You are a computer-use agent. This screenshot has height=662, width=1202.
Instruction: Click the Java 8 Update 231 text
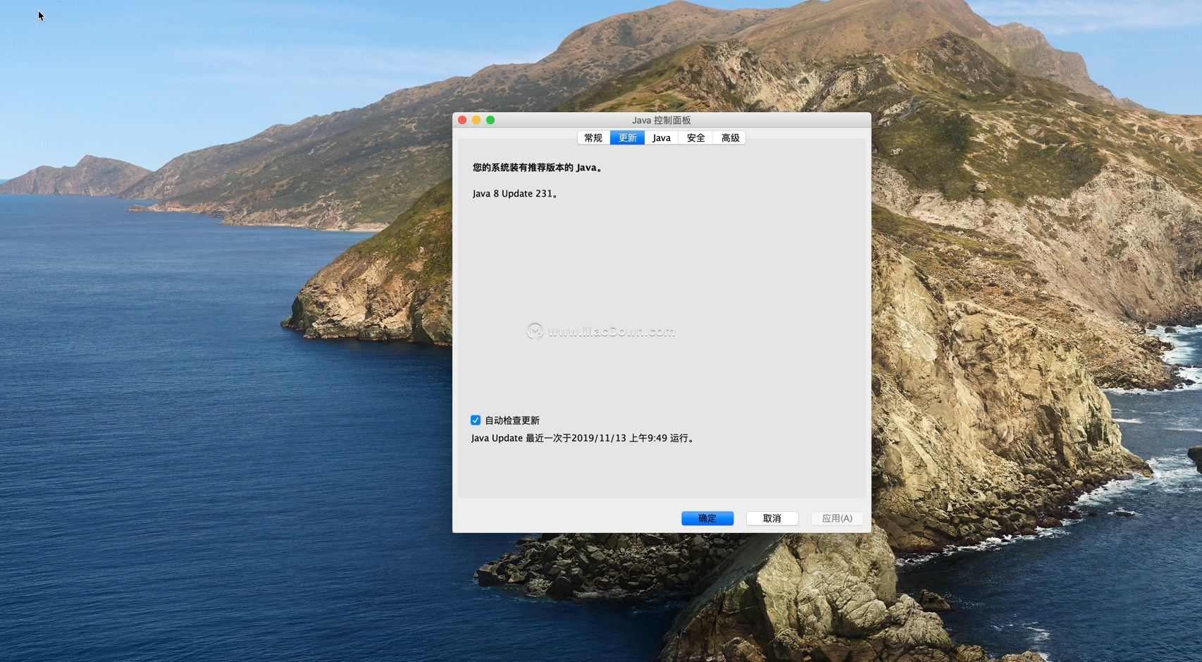coord(515,194)
